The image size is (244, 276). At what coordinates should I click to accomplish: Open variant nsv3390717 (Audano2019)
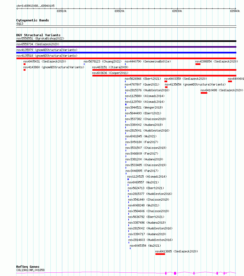coord(147,234)
